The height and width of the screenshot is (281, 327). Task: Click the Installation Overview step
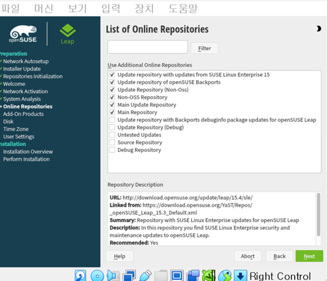(28, 152)
